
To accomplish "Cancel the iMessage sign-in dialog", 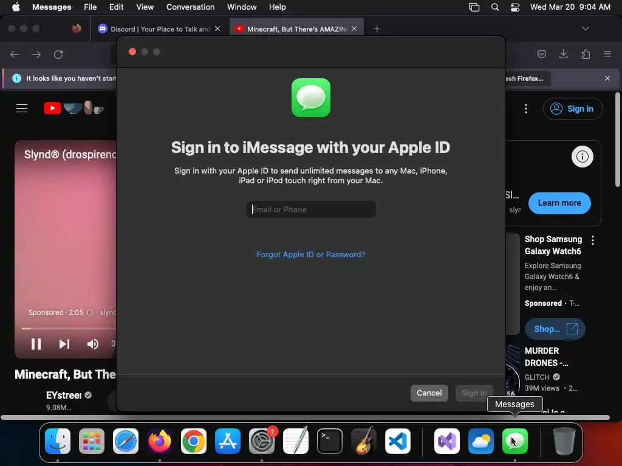I will [429, 393].
